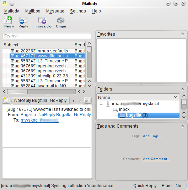Open the Help menu
Image resolution: width=188 pixels, height=190 pixels.
(96, 11)
